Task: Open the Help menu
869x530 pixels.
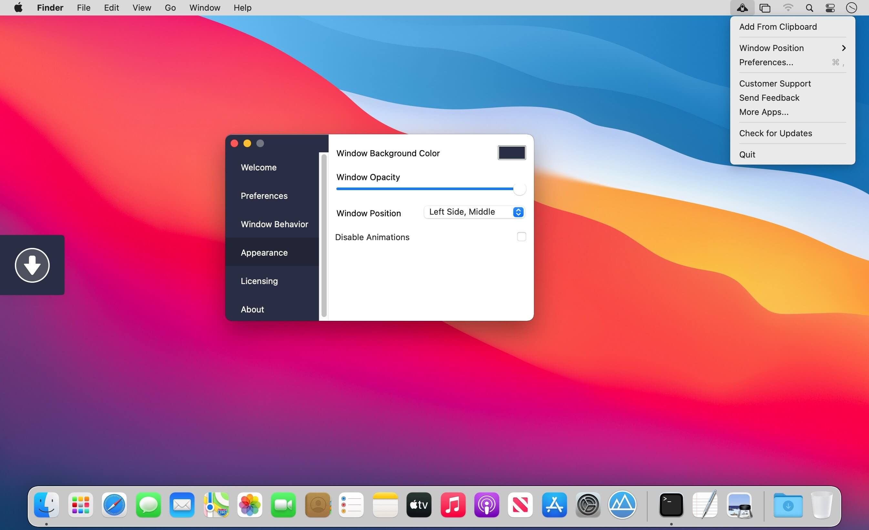Action: [242, 8]
